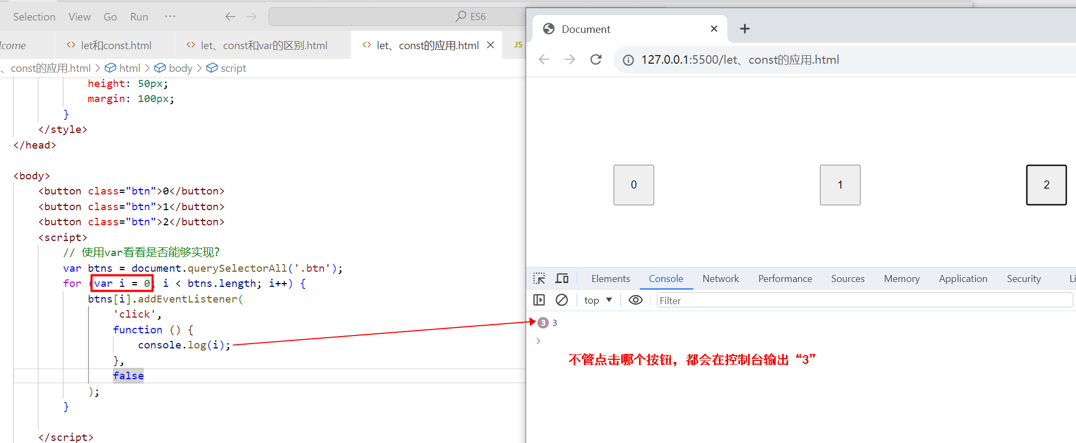Toggle the device toolbar icon in DevTools

pyautogui.click(x=562, y=279)
